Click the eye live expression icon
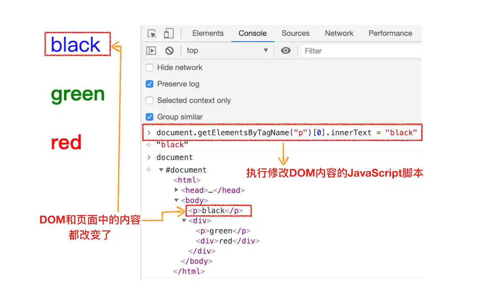This screenshot has width=480, height=299. [x=286, y=51]
